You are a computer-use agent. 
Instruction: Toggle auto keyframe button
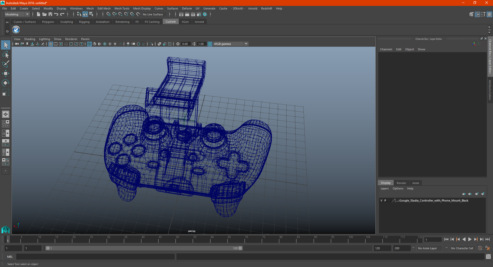480,248
